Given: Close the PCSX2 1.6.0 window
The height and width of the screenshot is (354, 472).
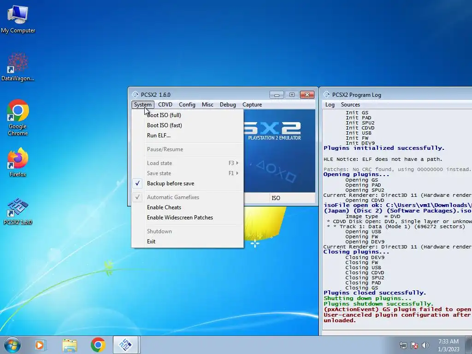Looking at the screenshot, I should pos(307,95).
